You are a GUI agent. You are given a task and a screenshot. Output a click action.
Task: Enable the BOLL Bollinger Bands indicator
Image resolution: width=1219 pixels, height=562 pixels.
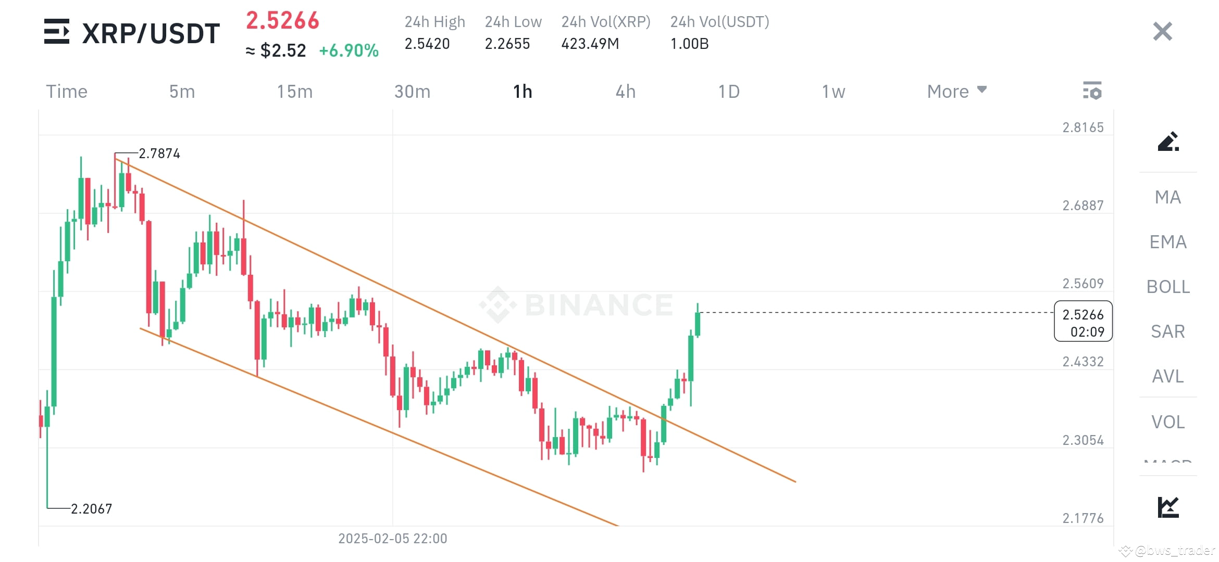pos(1168,287)
